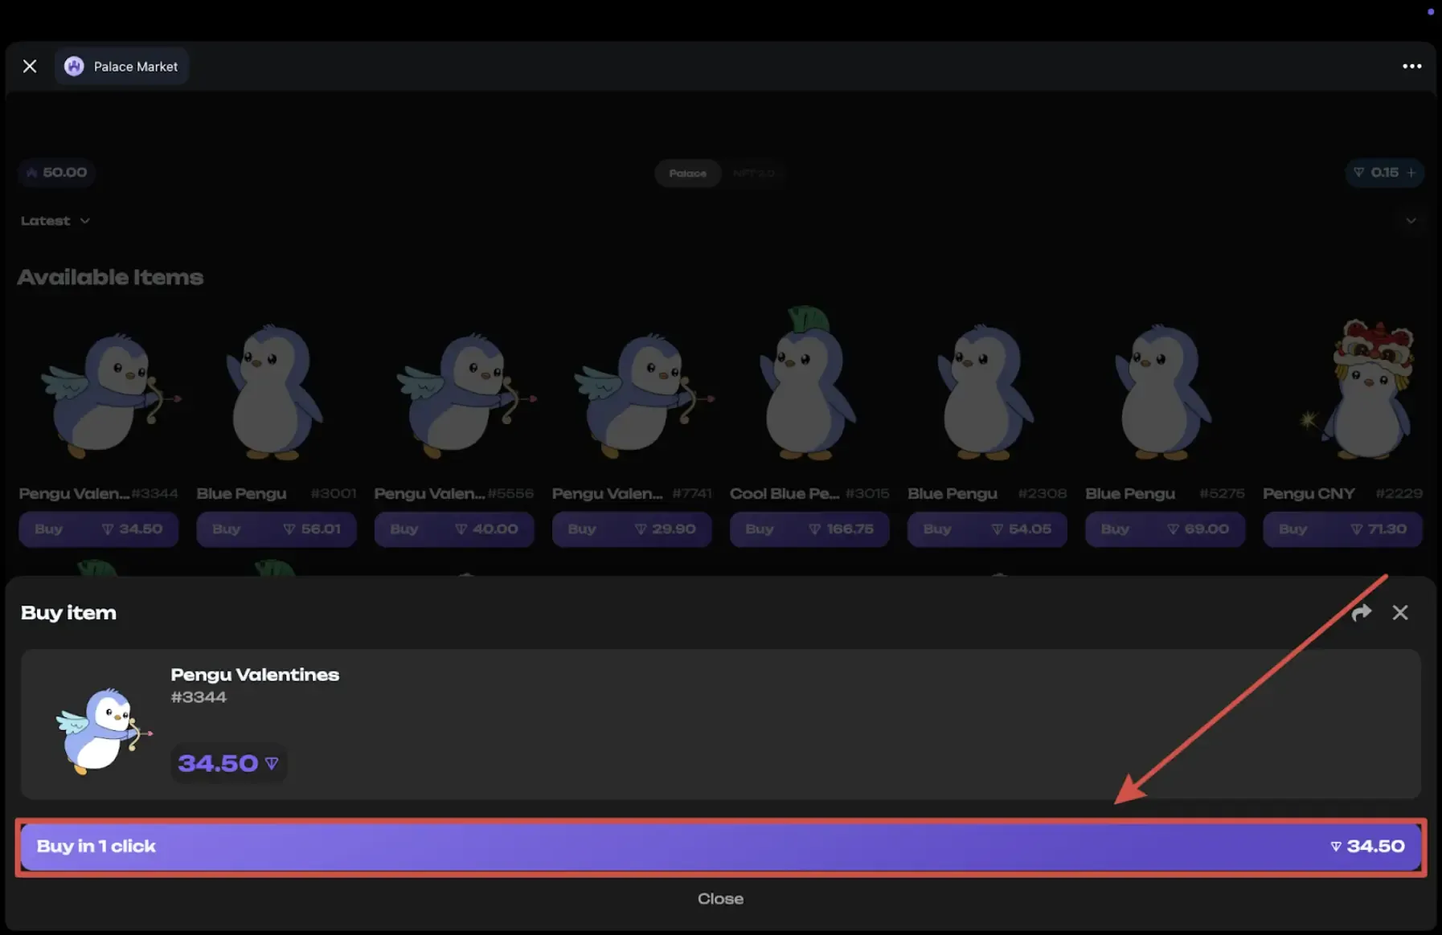Switch to the NFT 2.0 tab
Viewport: 1442px width, 935px height.
coord(753,174)
